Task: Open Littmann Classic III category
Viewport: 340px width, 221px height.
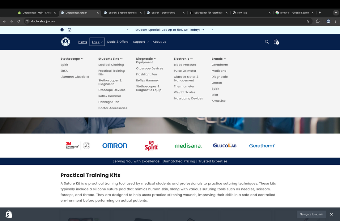Action: tap(74, 77)
